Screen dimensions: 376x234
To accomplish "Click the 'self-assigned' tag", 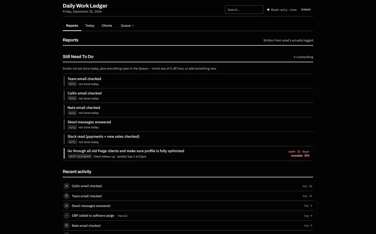I will (x=79, y=156).
